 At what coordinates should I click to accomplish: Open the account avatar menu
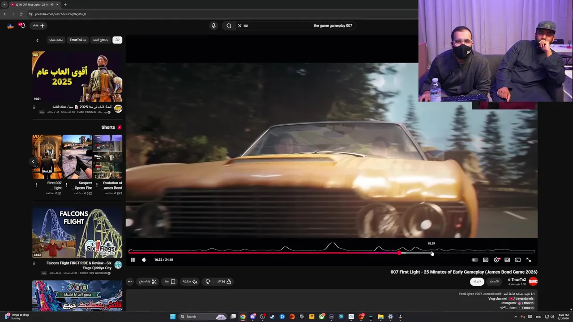(x=10, y=25)
